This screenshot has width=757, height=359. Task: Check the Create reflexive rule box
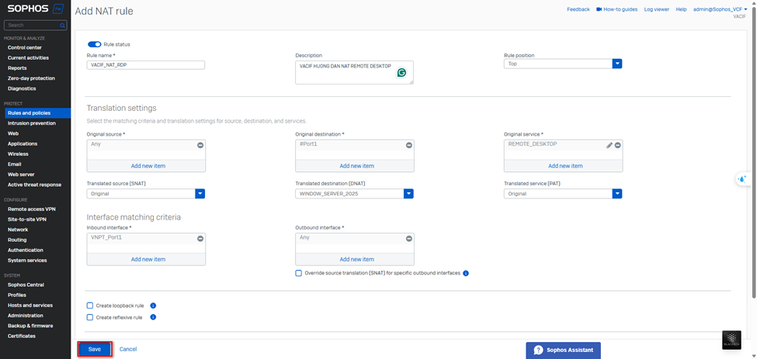(90, 317)
